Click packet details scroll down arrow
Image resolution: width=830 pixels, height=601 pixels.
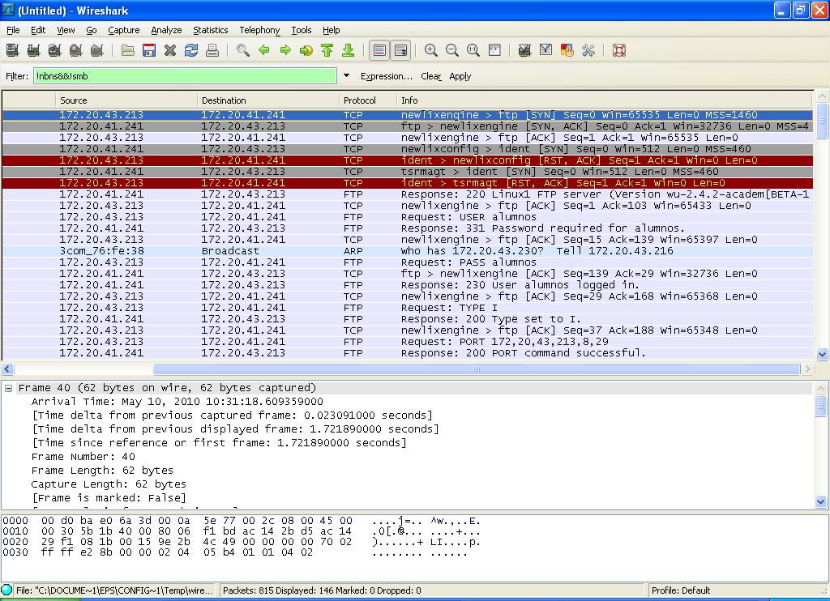coord(821,501)
